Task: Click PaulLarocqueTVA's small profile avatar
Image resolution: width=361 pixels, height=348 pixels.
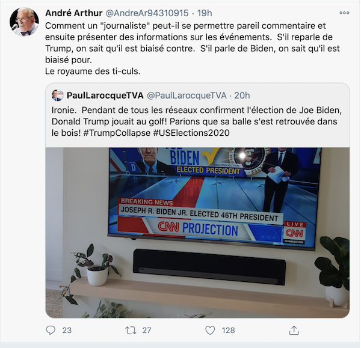Action: (x=57, y=95)
